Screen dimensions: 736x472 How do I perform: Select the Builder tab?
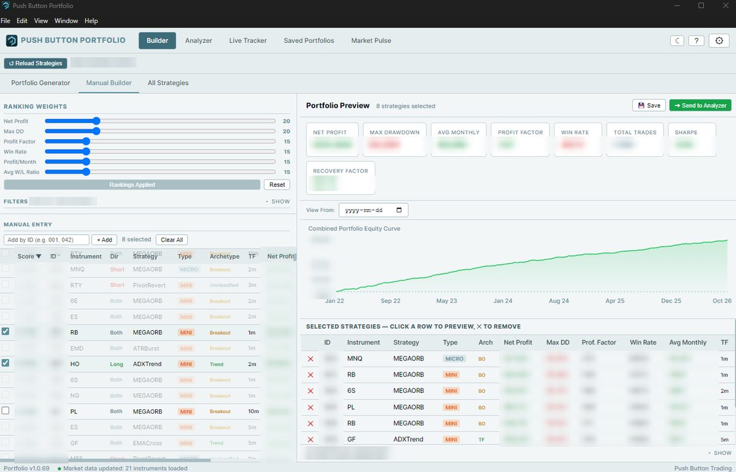click(x=158, y=40)
